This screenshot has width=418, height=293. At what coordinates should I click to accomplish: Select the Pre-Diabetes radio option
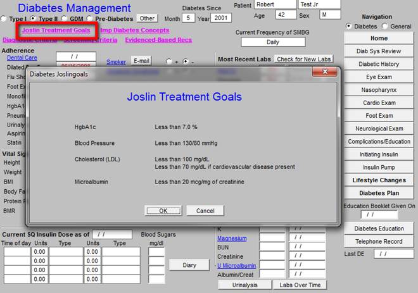point(89,18)
